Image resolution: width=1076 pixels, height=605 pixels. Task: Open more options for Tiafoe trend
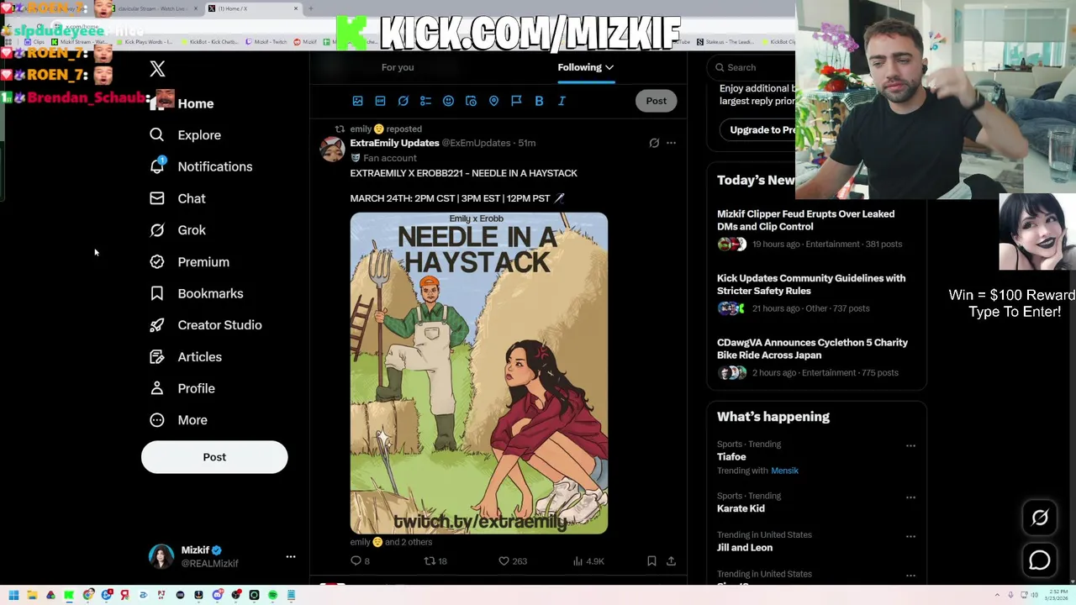point(910,445)
